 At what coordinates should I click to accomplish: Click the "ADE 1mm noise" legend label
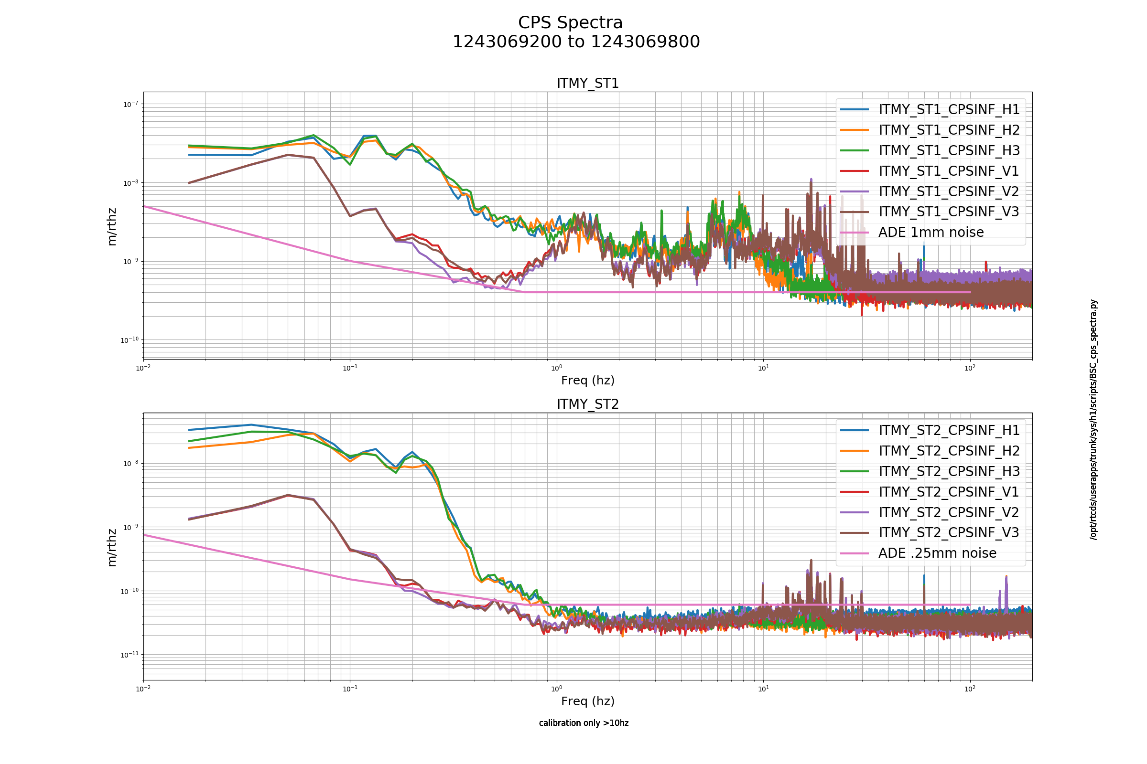click(931, 233)
